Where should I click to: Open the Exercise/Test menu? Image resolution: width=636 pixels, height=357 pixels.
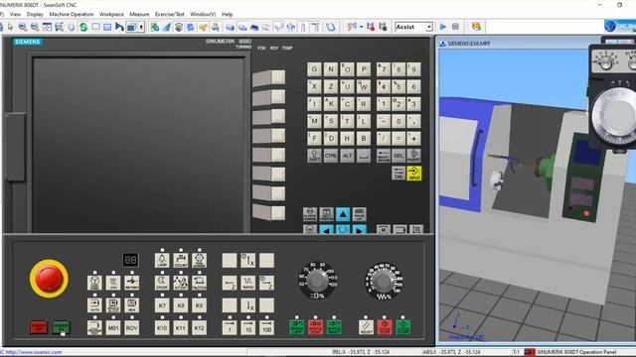pos(170,14)
